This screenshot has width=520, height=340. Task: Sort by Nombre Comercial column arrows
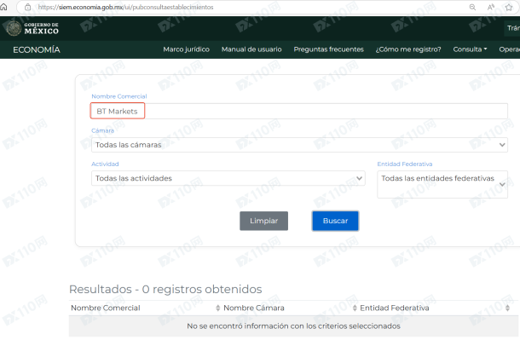pyautogui.click(x=218, y=308)
